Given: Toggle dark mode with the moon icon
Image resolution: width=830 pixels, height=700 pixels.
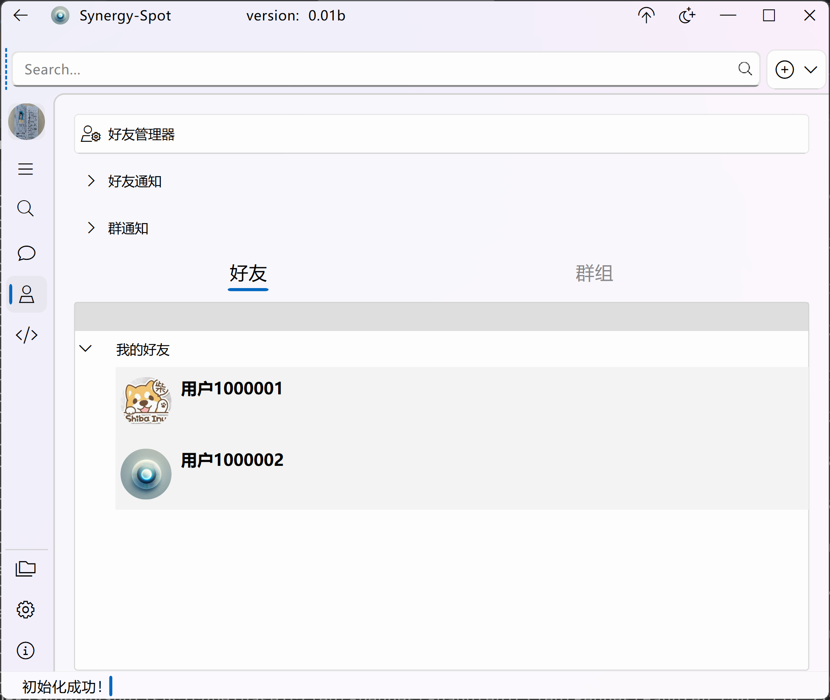Looking at the screenshot, I should coord(687,16).
